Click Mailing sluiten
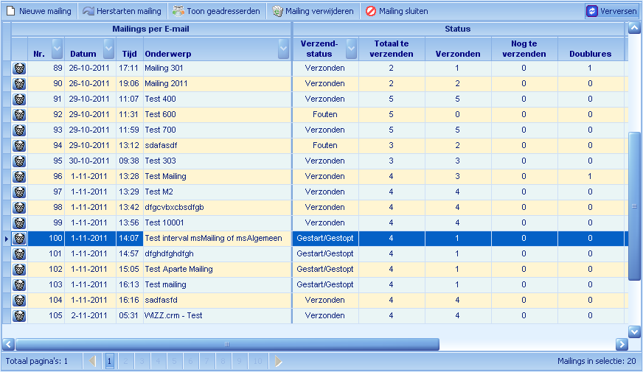Image resolution: width=643 pixels, height=372 pixels. (397, 11)
